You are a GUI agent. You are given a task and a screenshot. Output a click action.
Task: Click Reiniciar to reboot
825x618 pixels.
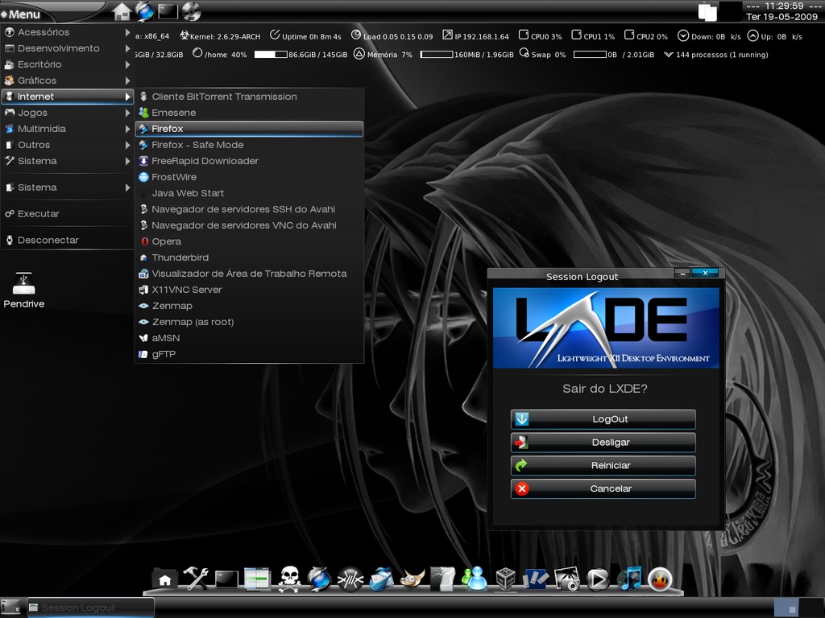603,466
